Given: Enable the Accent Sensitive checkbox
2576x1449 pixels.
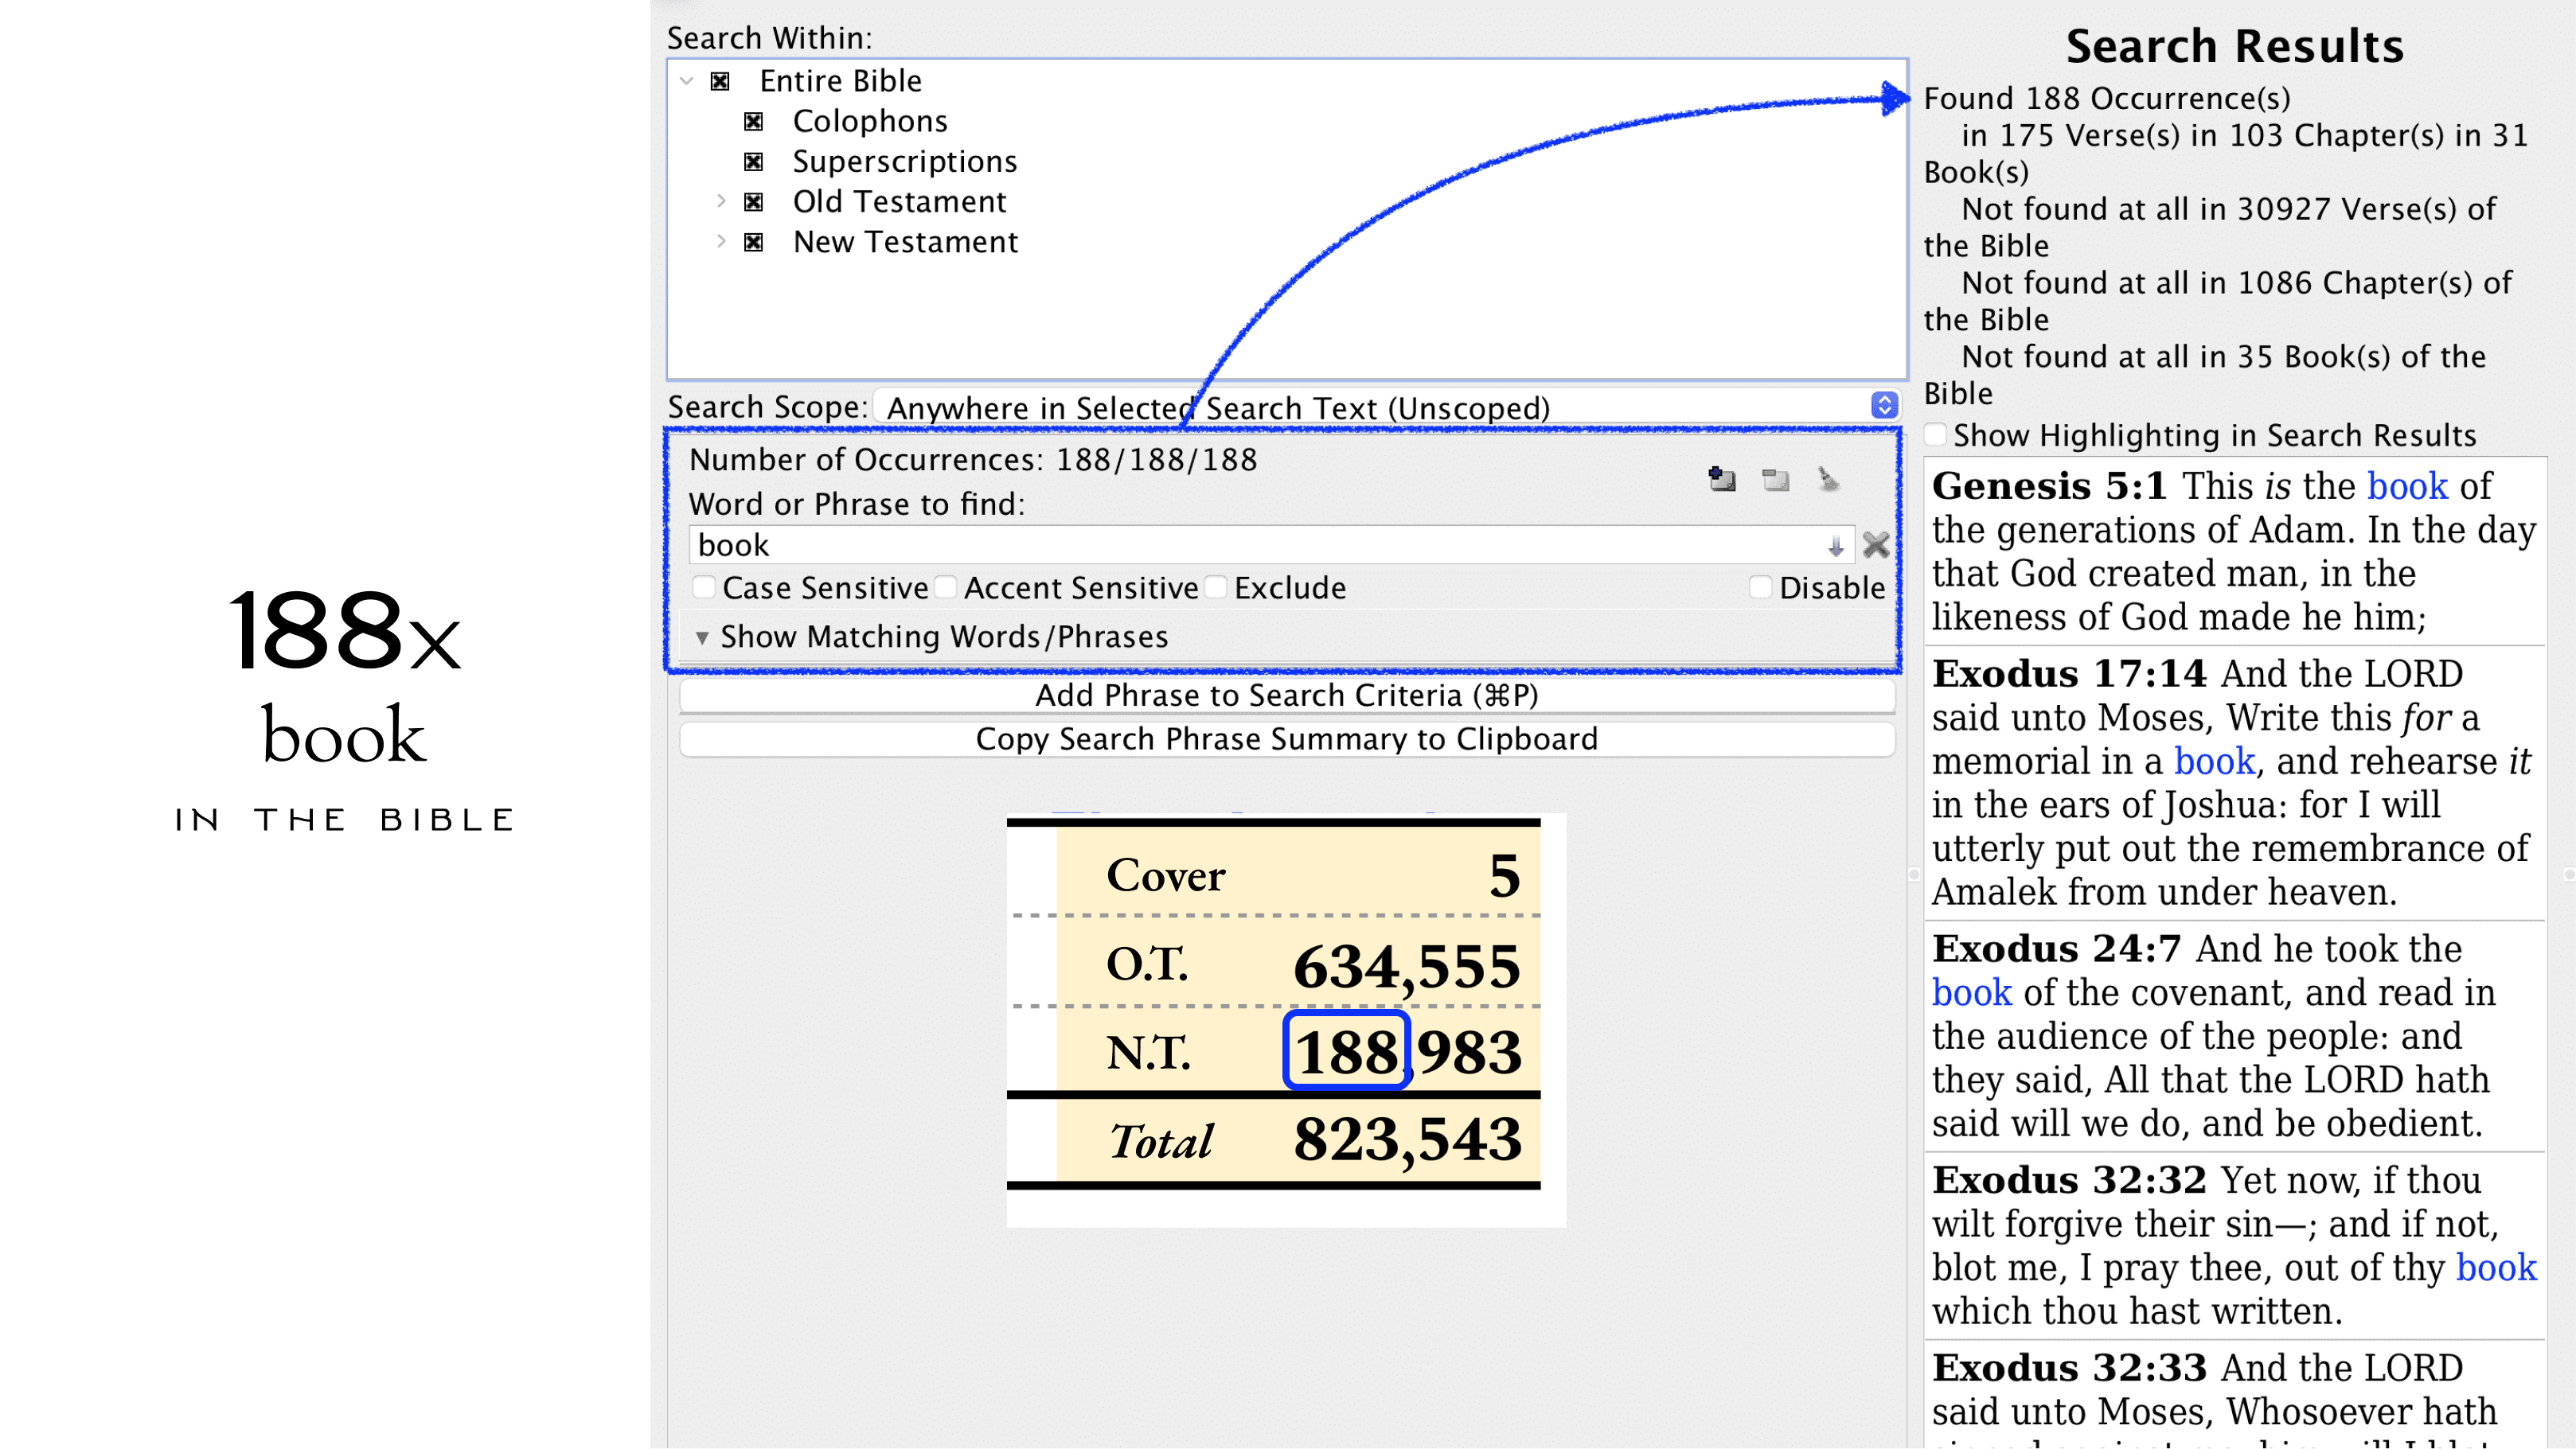Looking at the screenshot, I should click(x=946, y=587).
